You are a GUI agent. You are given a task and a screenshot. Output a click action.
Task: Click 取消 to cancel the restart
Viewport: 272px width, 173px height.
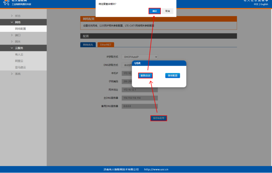point(167,11)
